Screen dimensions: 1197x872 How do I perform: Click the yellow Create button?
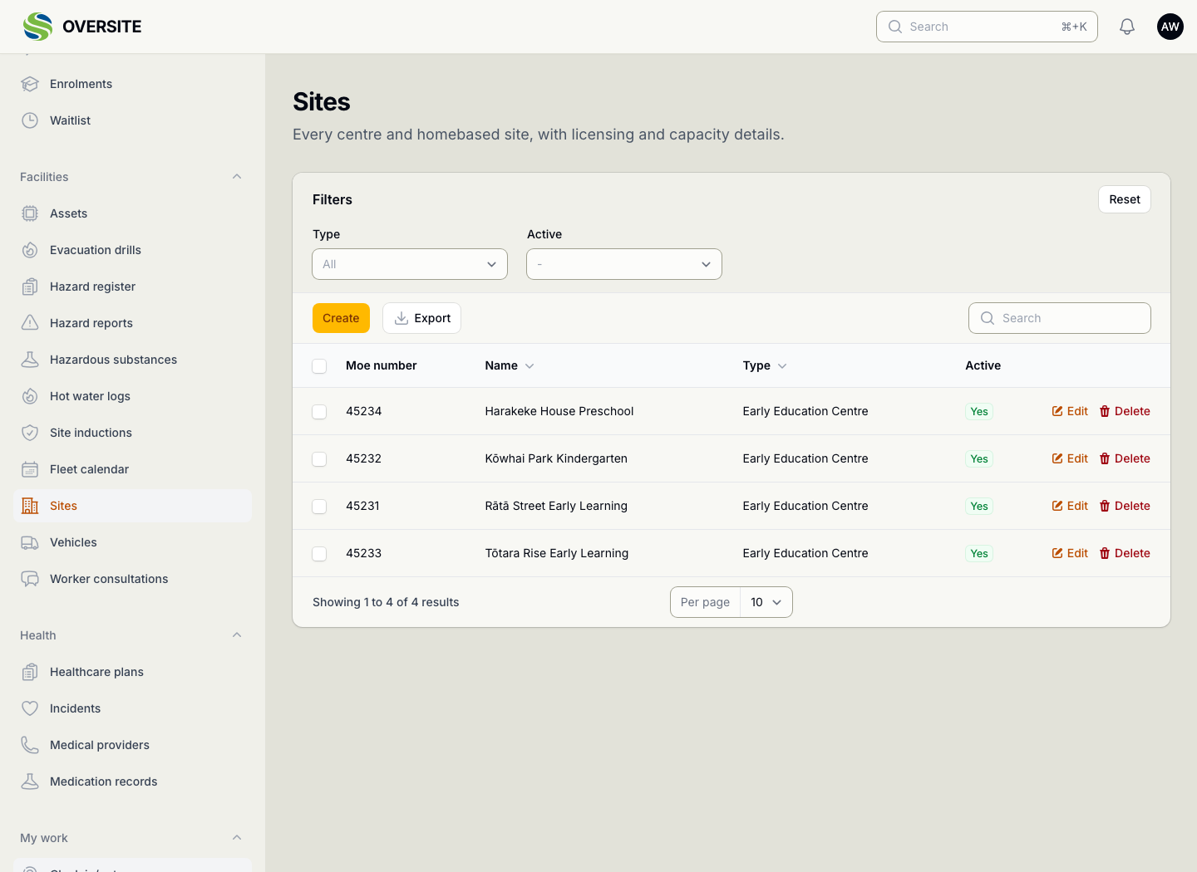tap(341, 318)
